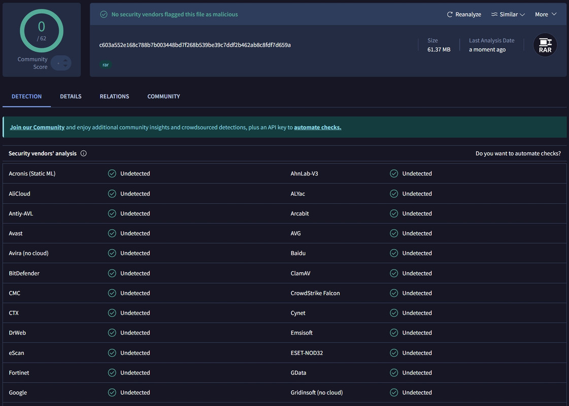Switch to the DETECTION tab
Viewport: 569px width, 406px height.
click(x=26, y=96)
